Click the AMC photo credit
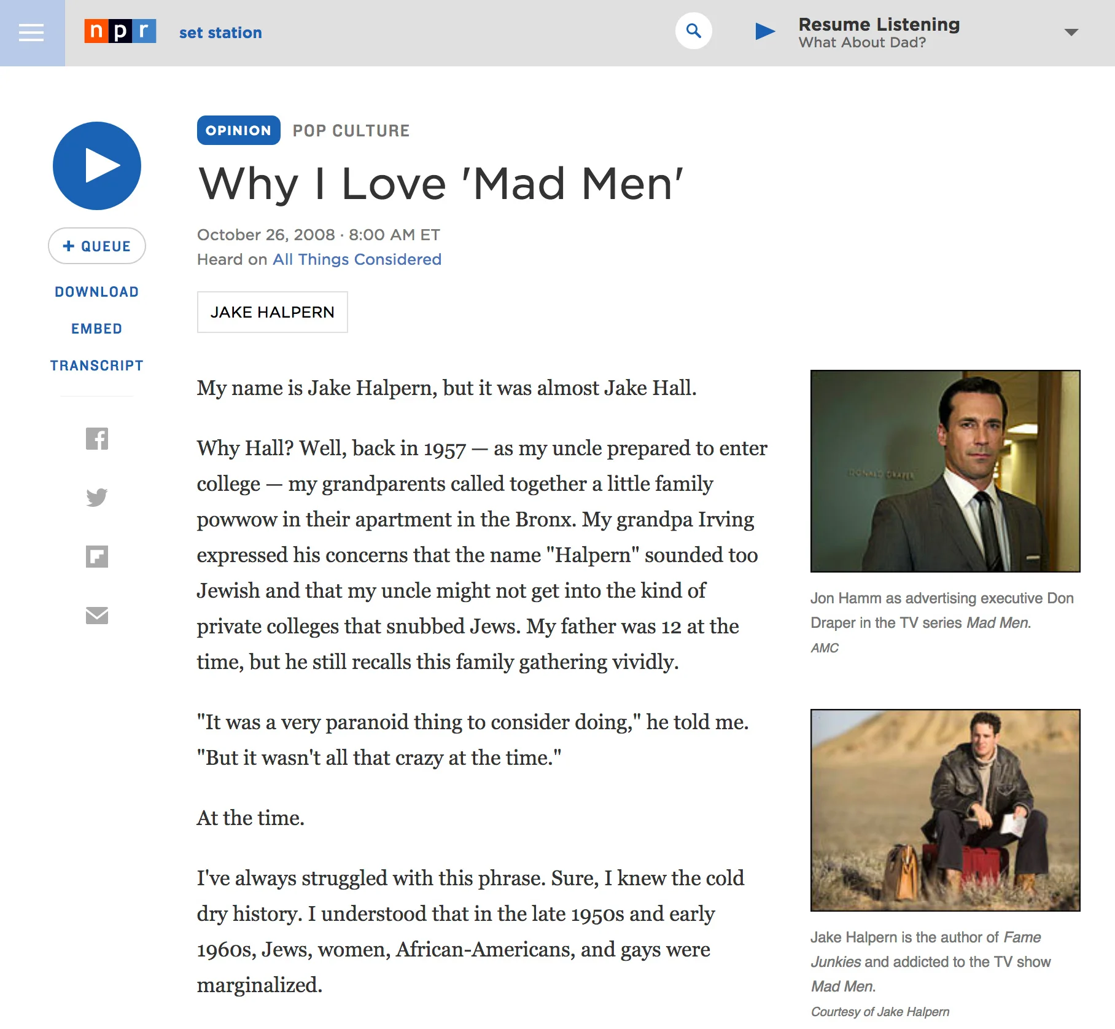This screenshot has height=1029, width=1115. (825, 648)
